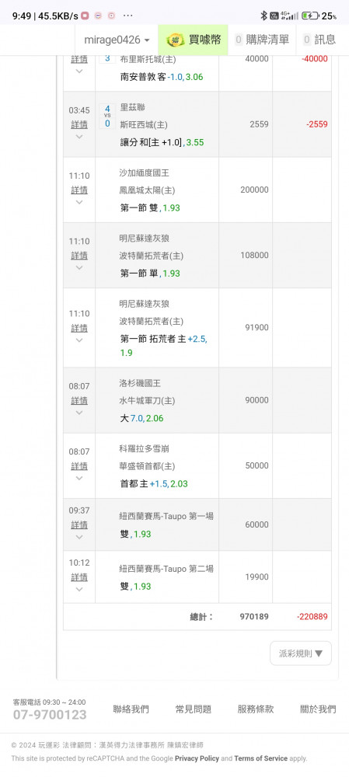Go to 聯絡我們 contact page

[x=131, y=709]
